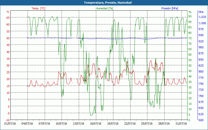Click temperature axis value 40
The height and width of the screenshot is (130, 208).
(x=8, y=52)
